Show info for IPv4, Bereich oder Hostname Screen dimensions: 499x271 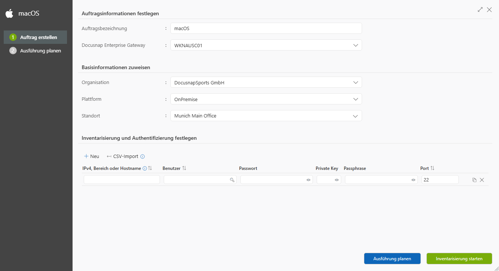point(145,168)
